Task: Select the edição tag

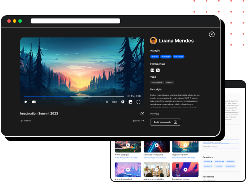Action: (155, 57)
